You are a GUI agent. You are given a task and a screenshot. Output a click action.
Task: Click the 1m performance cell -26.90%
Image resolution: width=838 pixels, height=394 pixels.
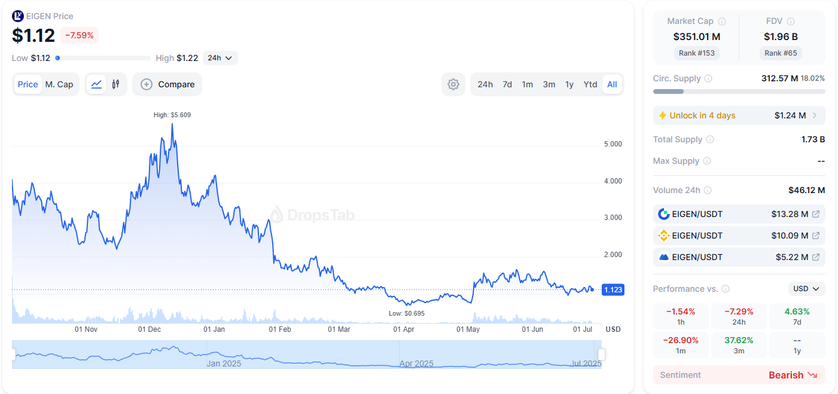click(x=681, y=345)
